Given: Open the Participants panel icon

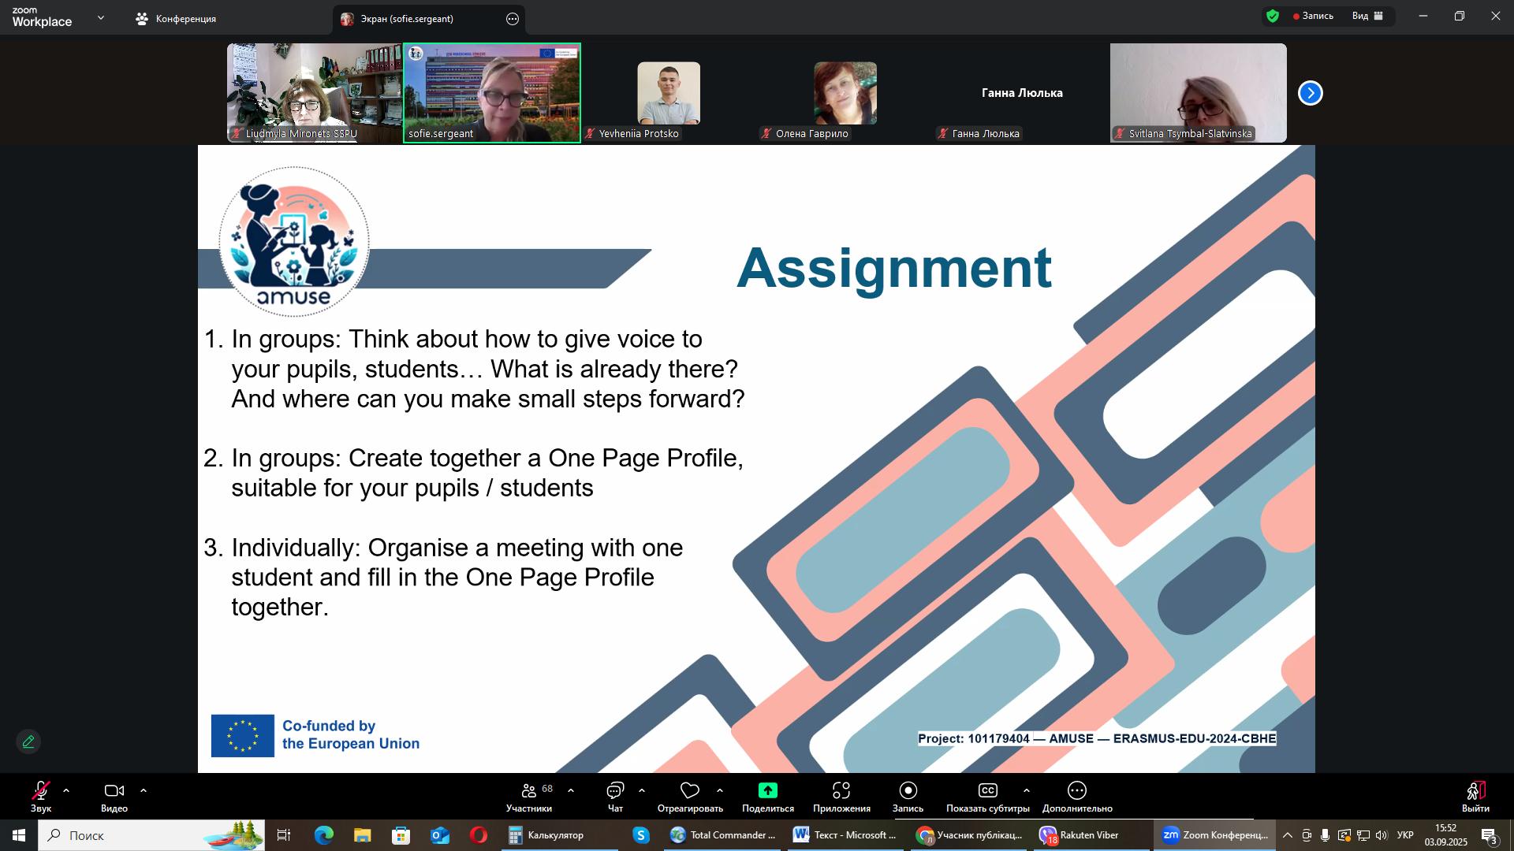Looking at the screenshot, I should pos(529,791).
